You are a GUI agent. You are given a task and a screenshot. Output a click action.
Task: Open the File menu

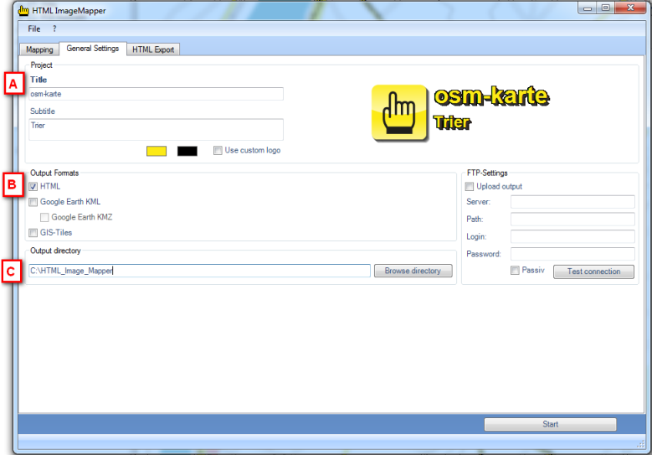point(34,28)
